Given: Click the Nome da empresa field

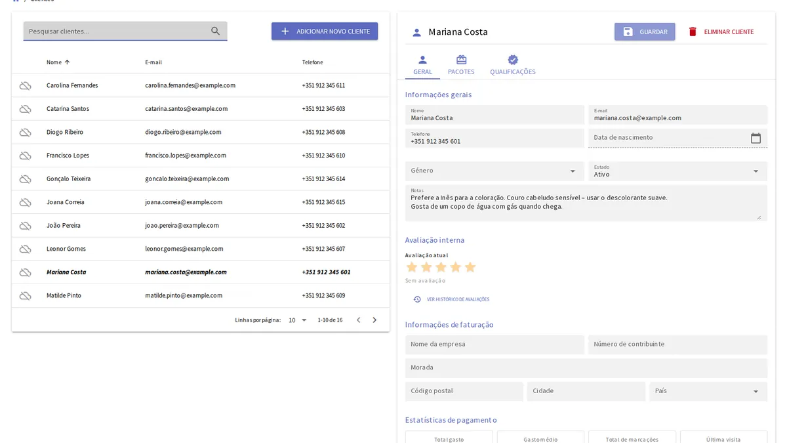Looking at the screenshot, I should click(494, 345).
